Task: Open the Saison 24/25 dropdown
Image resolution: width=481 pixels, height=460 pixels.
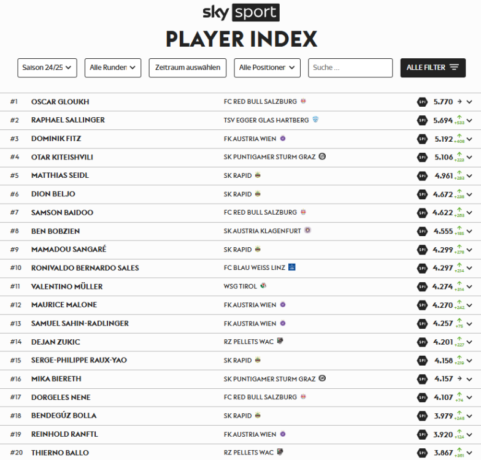Action: point(47,67)
